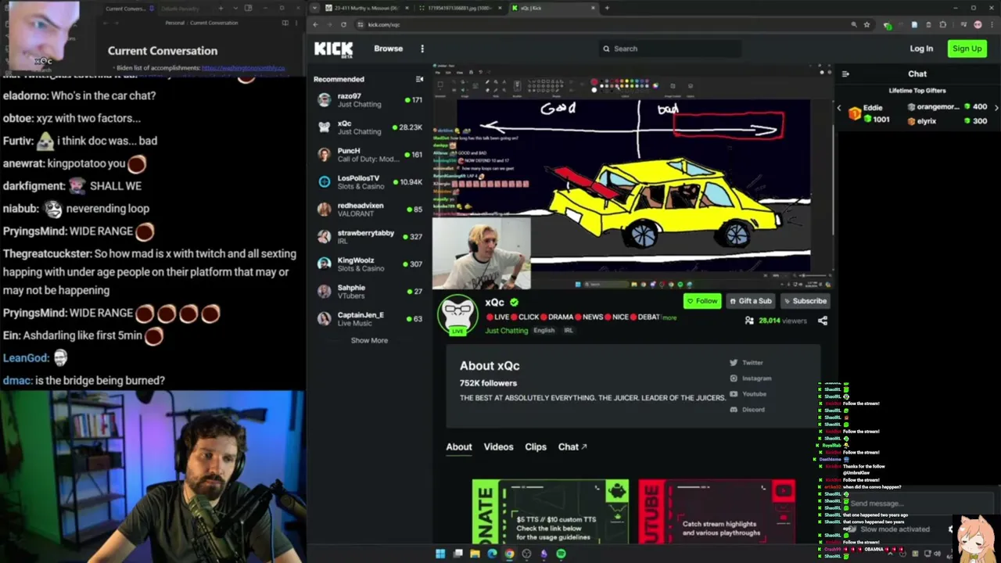
Task: Select the Clips tab
Action: pos(536,447)
